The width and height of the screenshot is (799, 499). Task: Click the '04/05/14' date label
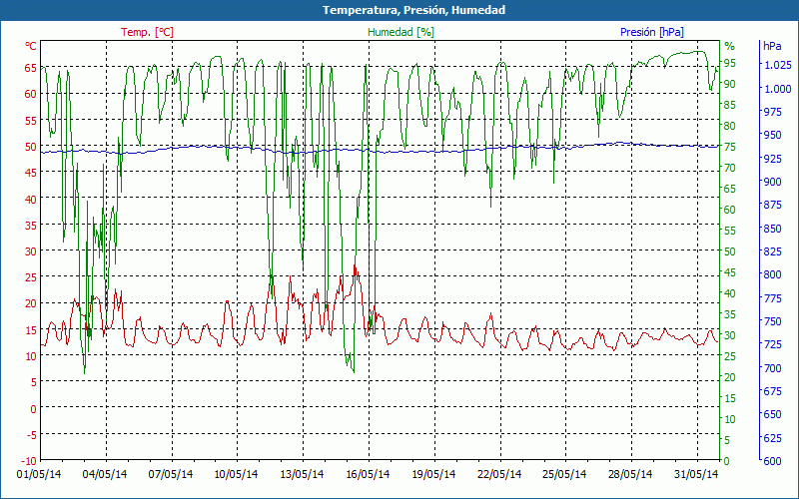pos(105,474)
